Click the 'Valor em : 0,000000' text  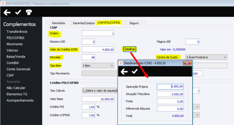(172, 49)
